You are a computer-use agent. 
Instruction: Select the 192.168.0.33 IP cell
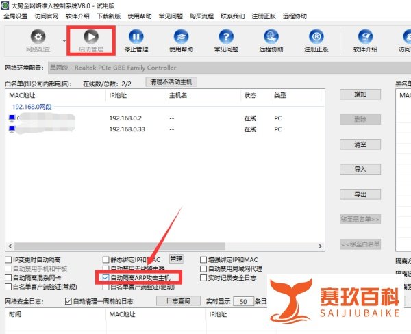point(127,129)
